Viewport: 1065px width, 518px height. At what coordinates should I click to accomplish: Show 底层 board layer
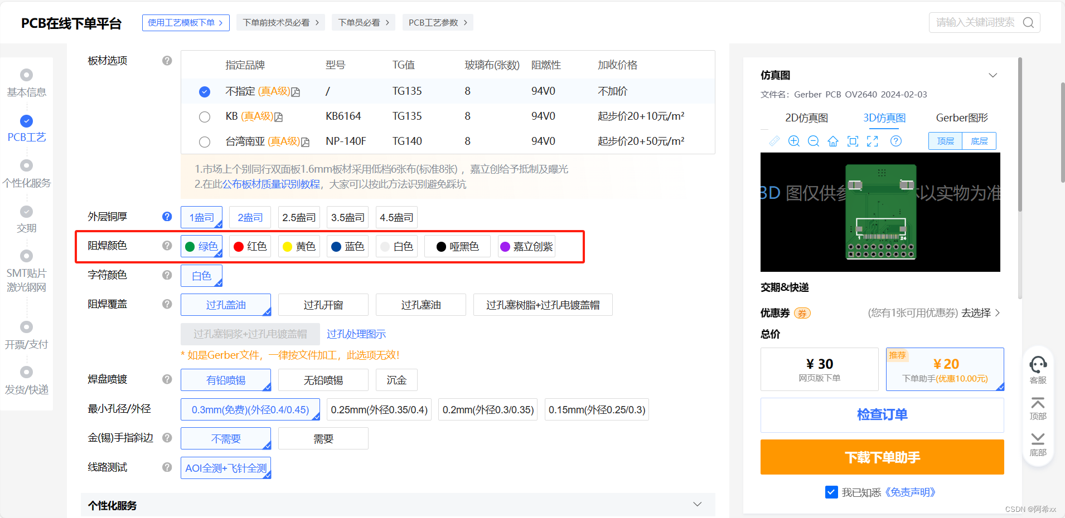(979, 141)
